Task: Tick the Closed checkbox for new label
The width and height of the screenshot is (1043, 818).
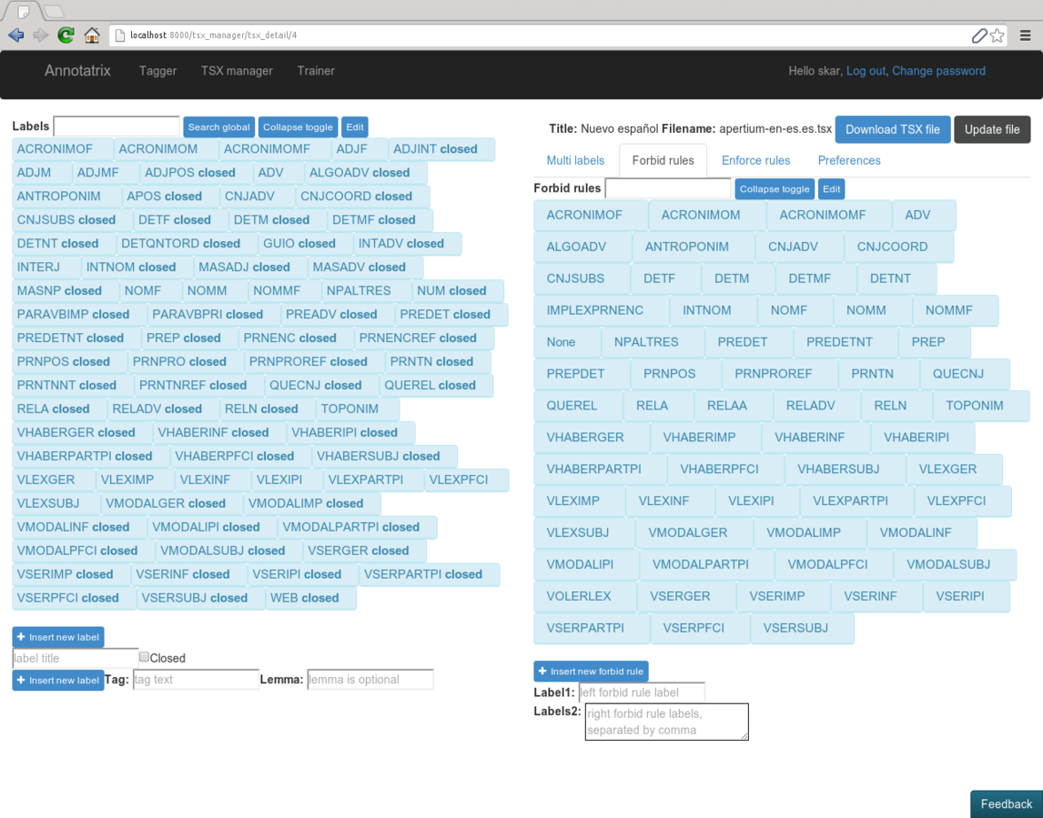Action: click(144, 657)
